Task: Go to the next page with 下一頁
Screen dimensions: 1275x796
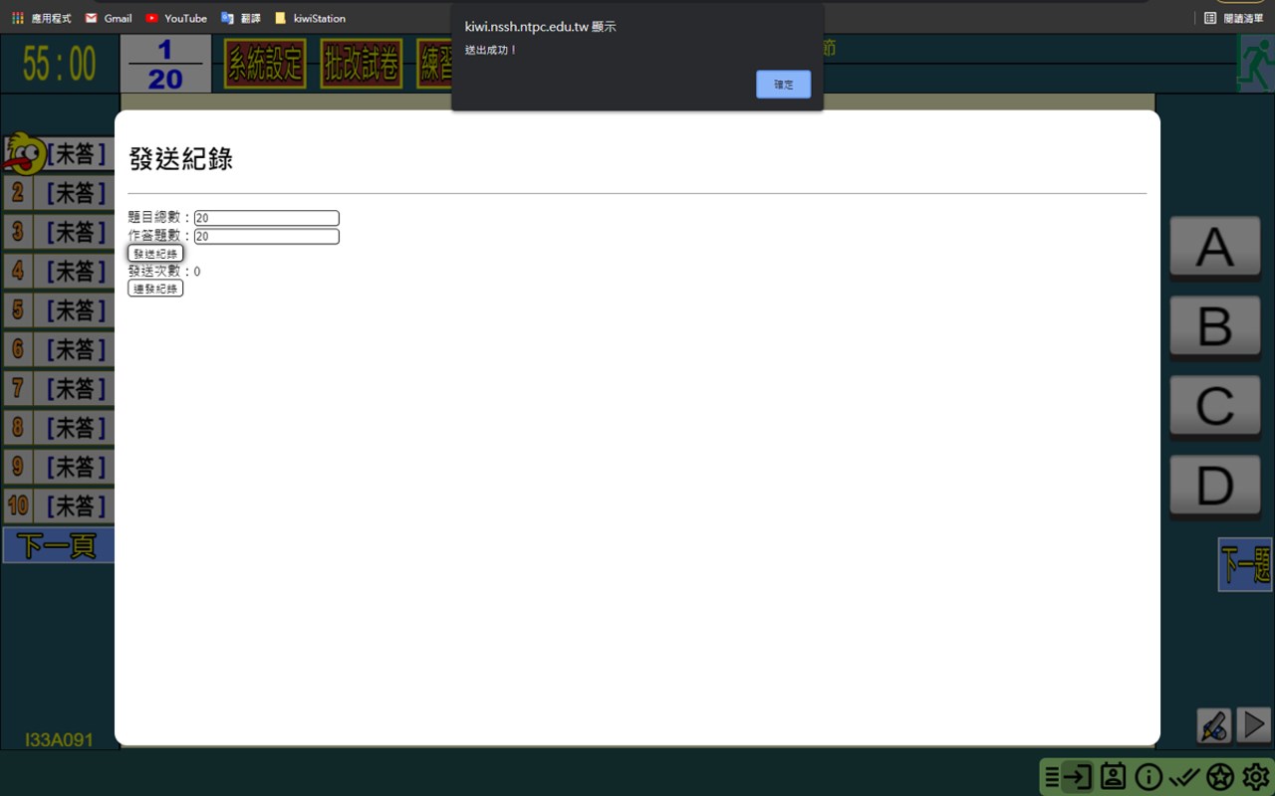Action: (58, 545)
